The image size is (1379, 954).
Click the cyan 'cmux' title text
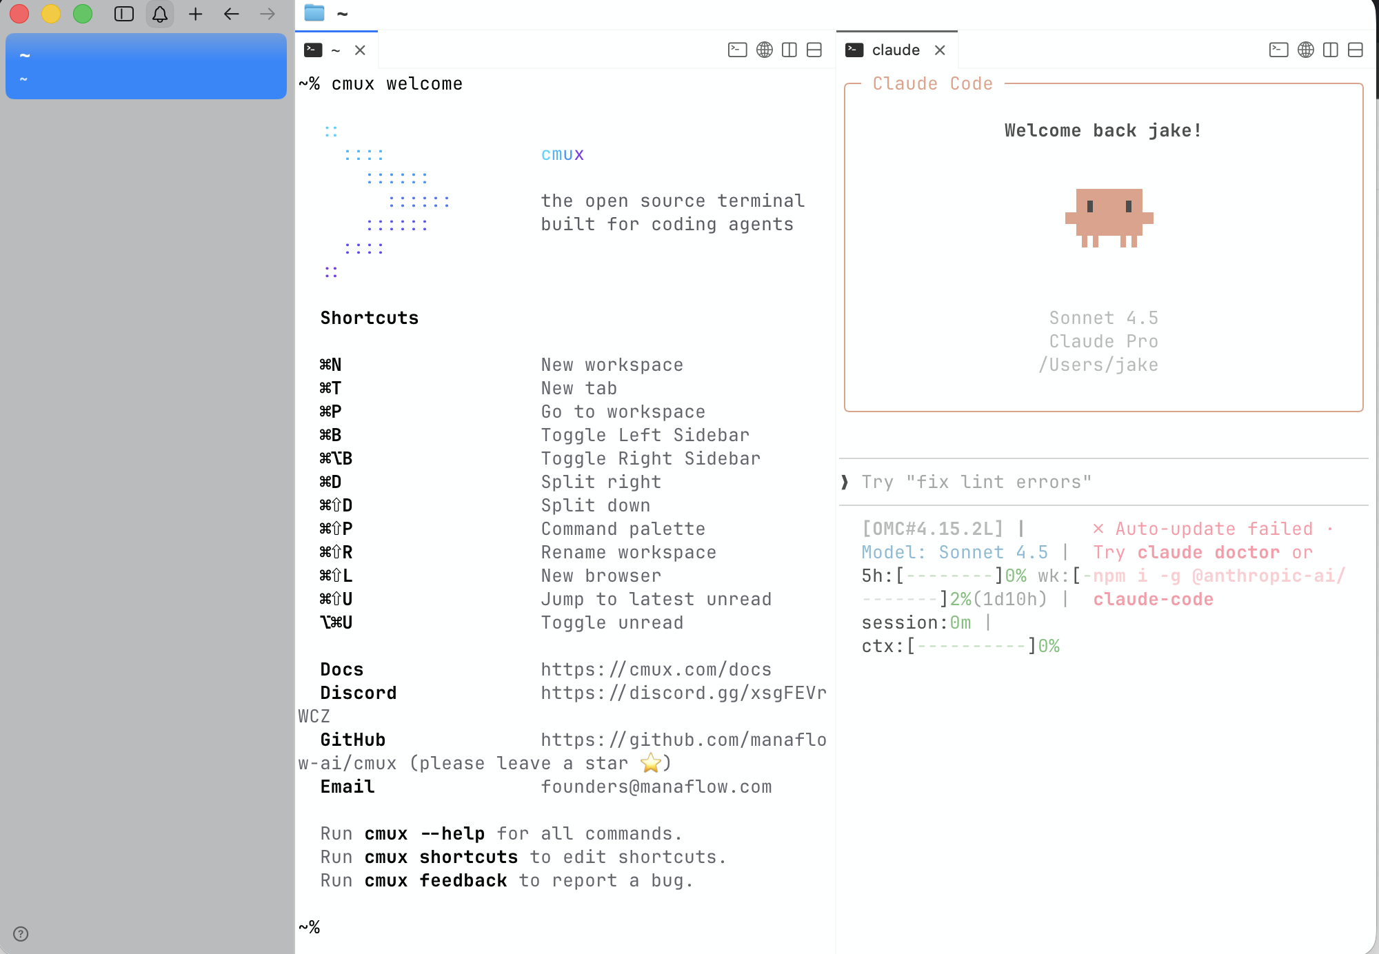click(563, 154)
